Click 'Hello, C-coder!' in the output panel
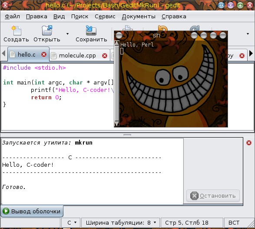This screenshot has width=255, height=229. coord(28,165)
